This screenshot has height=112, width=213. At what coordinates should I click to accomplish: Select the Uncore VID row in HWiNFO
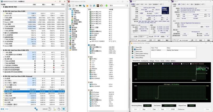[x=32, y=16]
